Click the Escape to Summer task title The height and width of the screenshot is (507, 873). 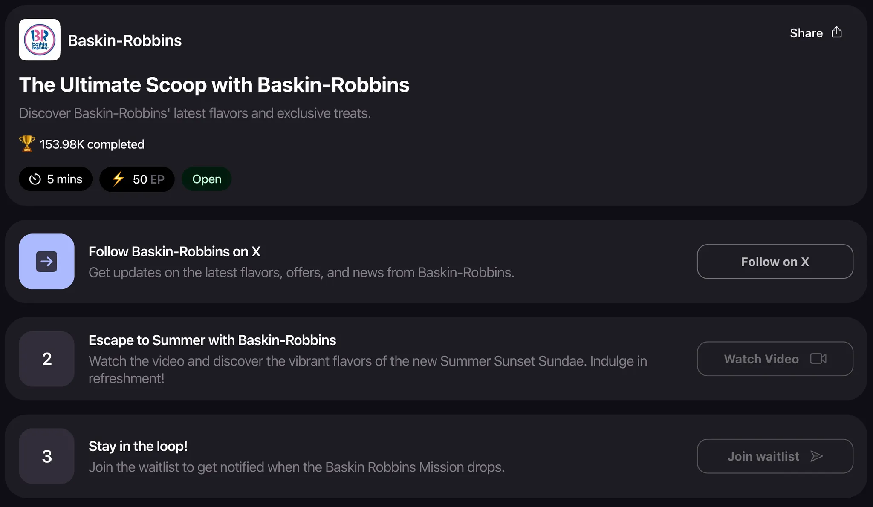tap(212, 340)
